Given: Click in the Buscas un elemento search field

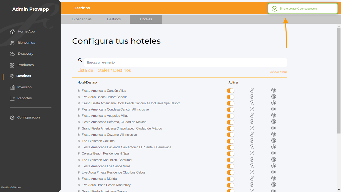Looking at the screenshot, I should click(185, 62).
